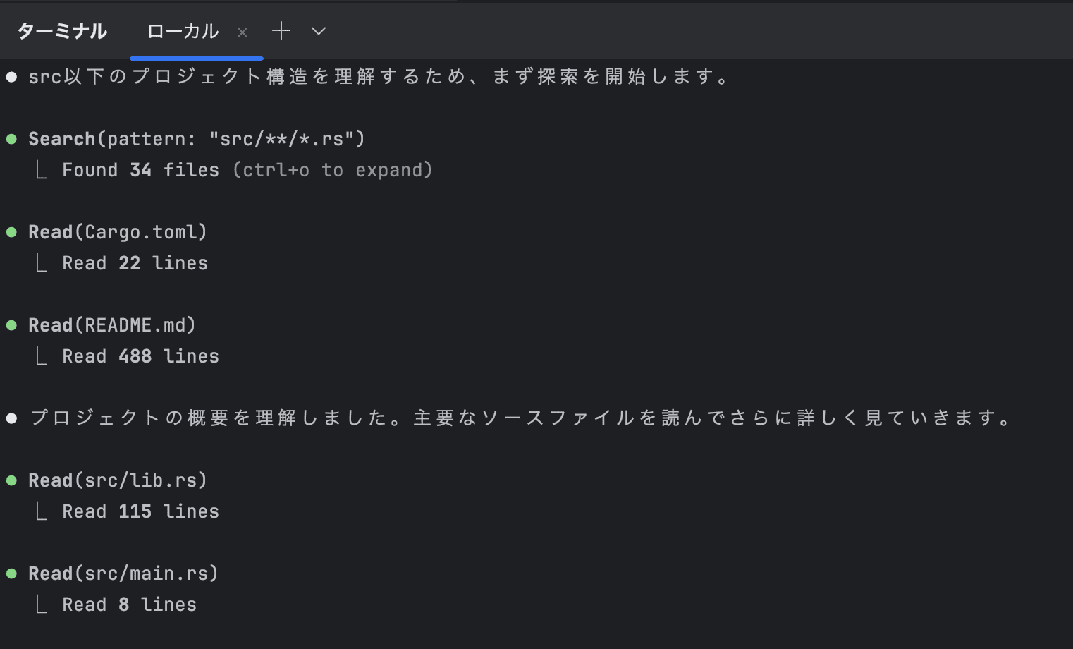Click the Read 115 lines output
Viewport: 1073px width, 649px height.
pyautogui.click(x=140, y=511)
